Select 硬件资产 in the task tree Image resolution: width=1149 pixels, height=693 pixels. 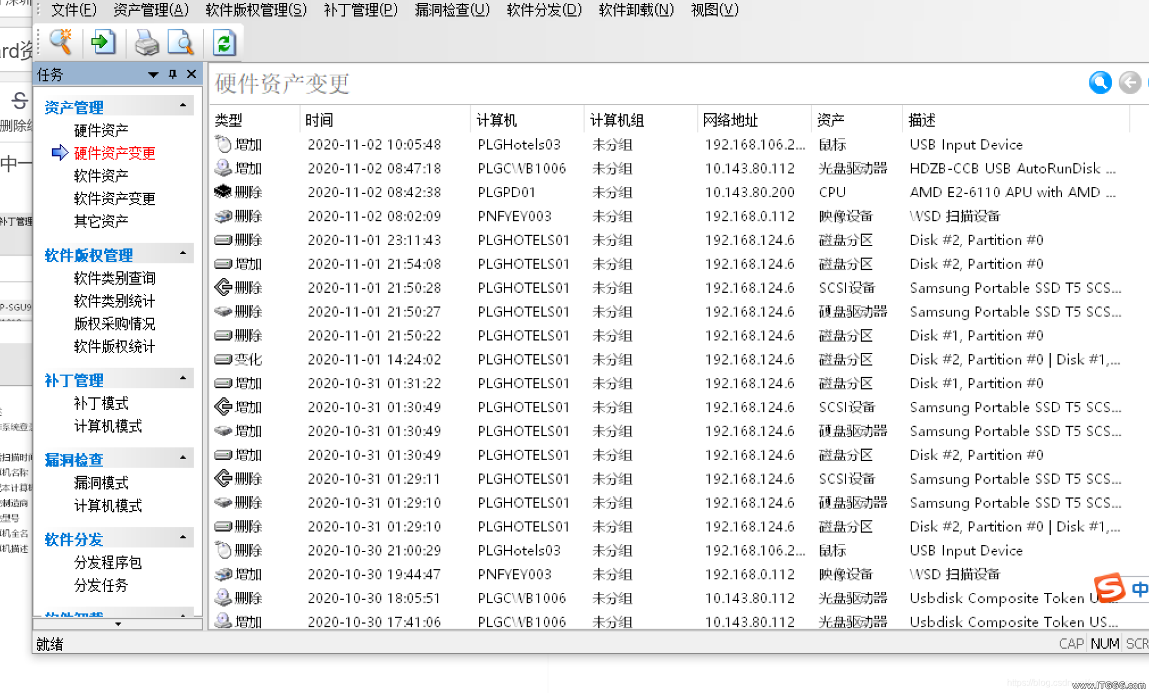tap(101, 131)
